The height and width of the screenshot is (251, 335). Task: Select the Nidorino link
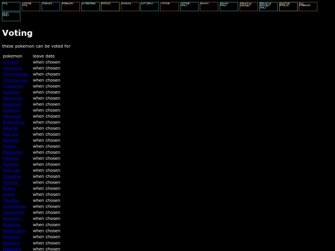[x=12, y=243]
